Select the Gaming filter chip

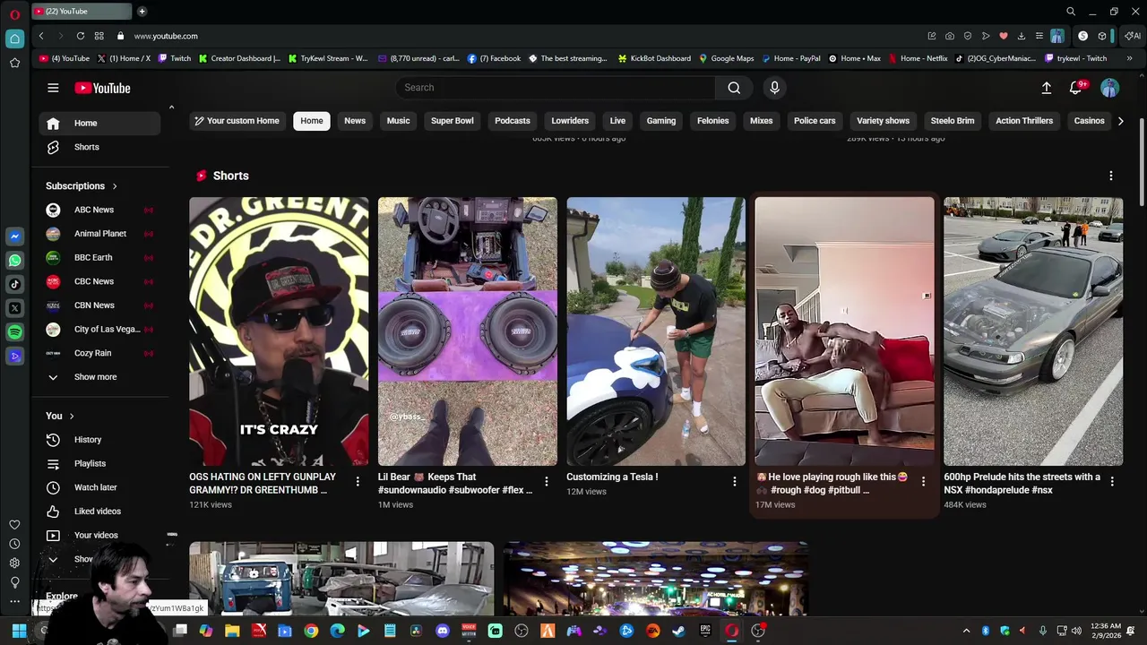(x=661, y=121)
